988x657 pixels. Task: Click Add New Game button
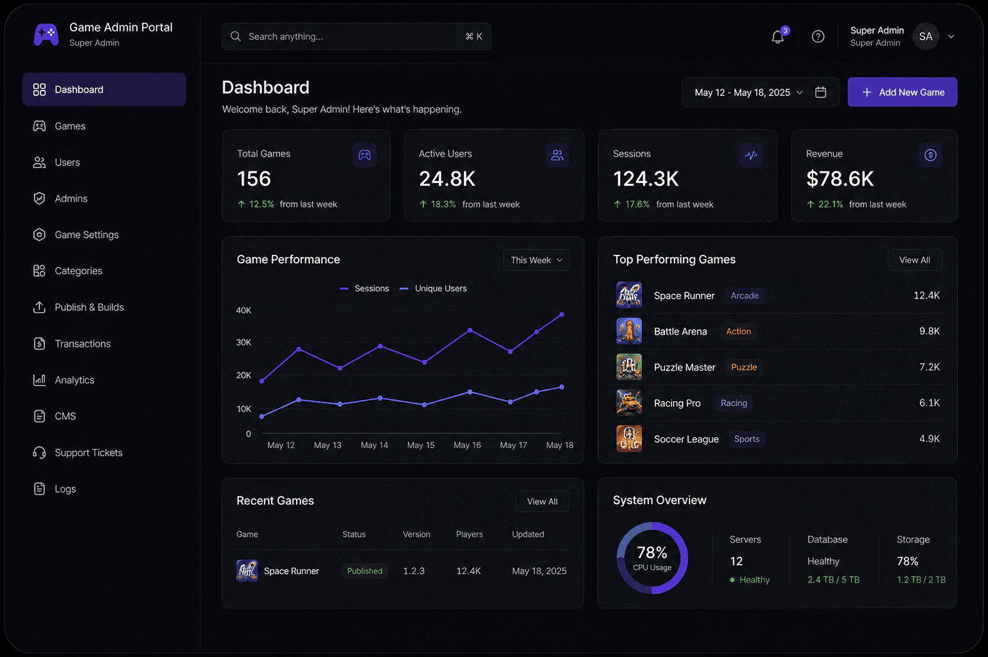pyautogui.click(x=903, y=92)
